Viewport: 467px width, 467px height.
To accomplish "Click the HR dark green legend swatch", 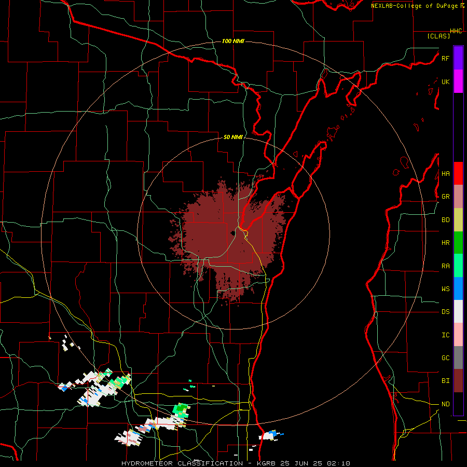I will [x=458, y=243].
